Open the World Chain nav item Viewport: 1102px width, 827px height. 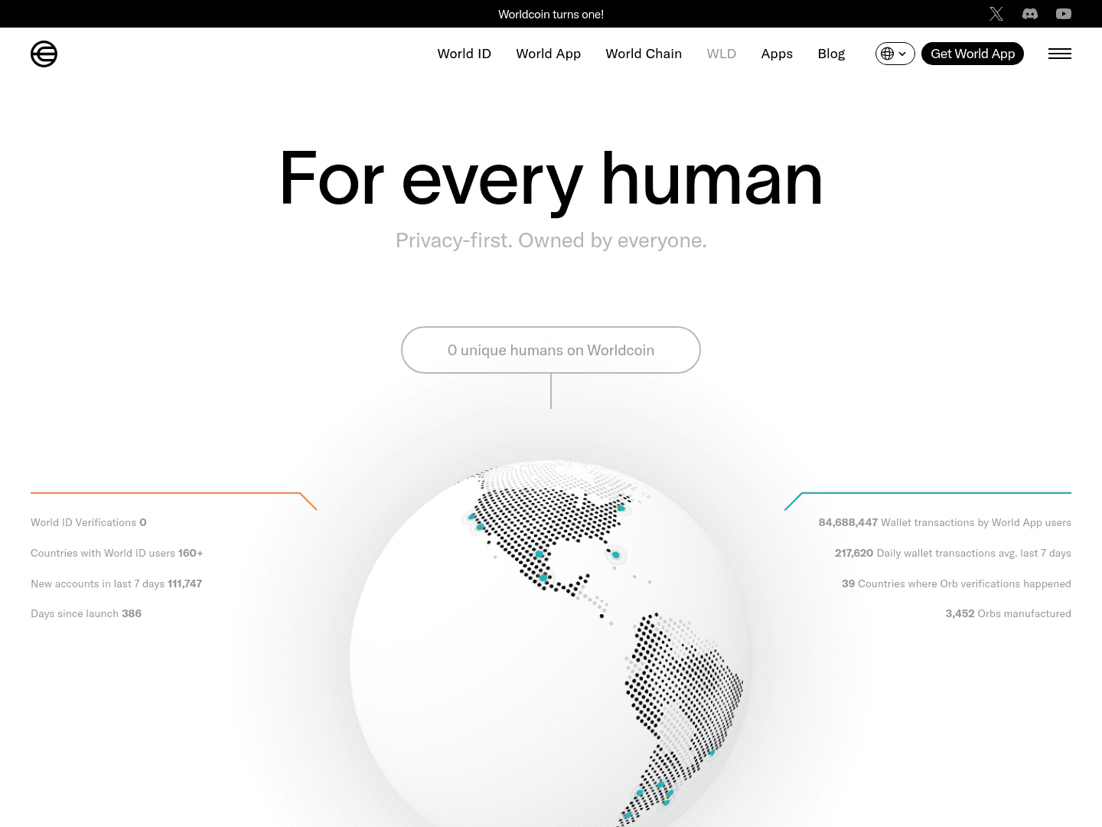[644, 54]
